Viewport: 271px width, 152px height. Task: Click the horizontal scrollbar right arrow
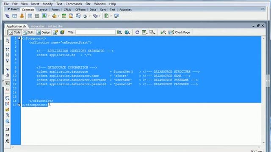(259, 147)
